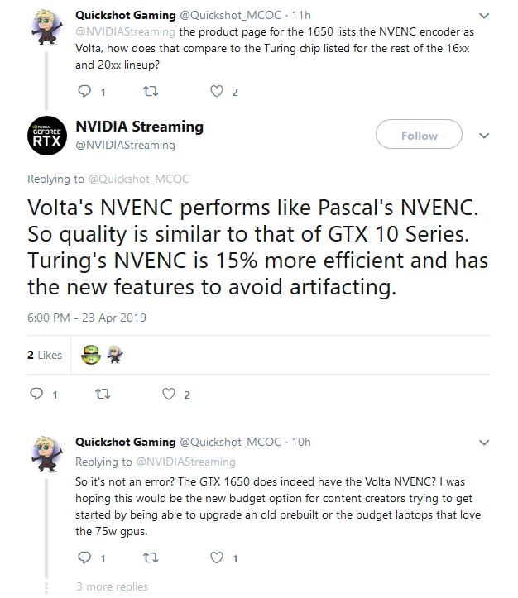518x598 pixels.
Task: Reply to the bottom Quickshot Gaming tweet
Action: 84,558
